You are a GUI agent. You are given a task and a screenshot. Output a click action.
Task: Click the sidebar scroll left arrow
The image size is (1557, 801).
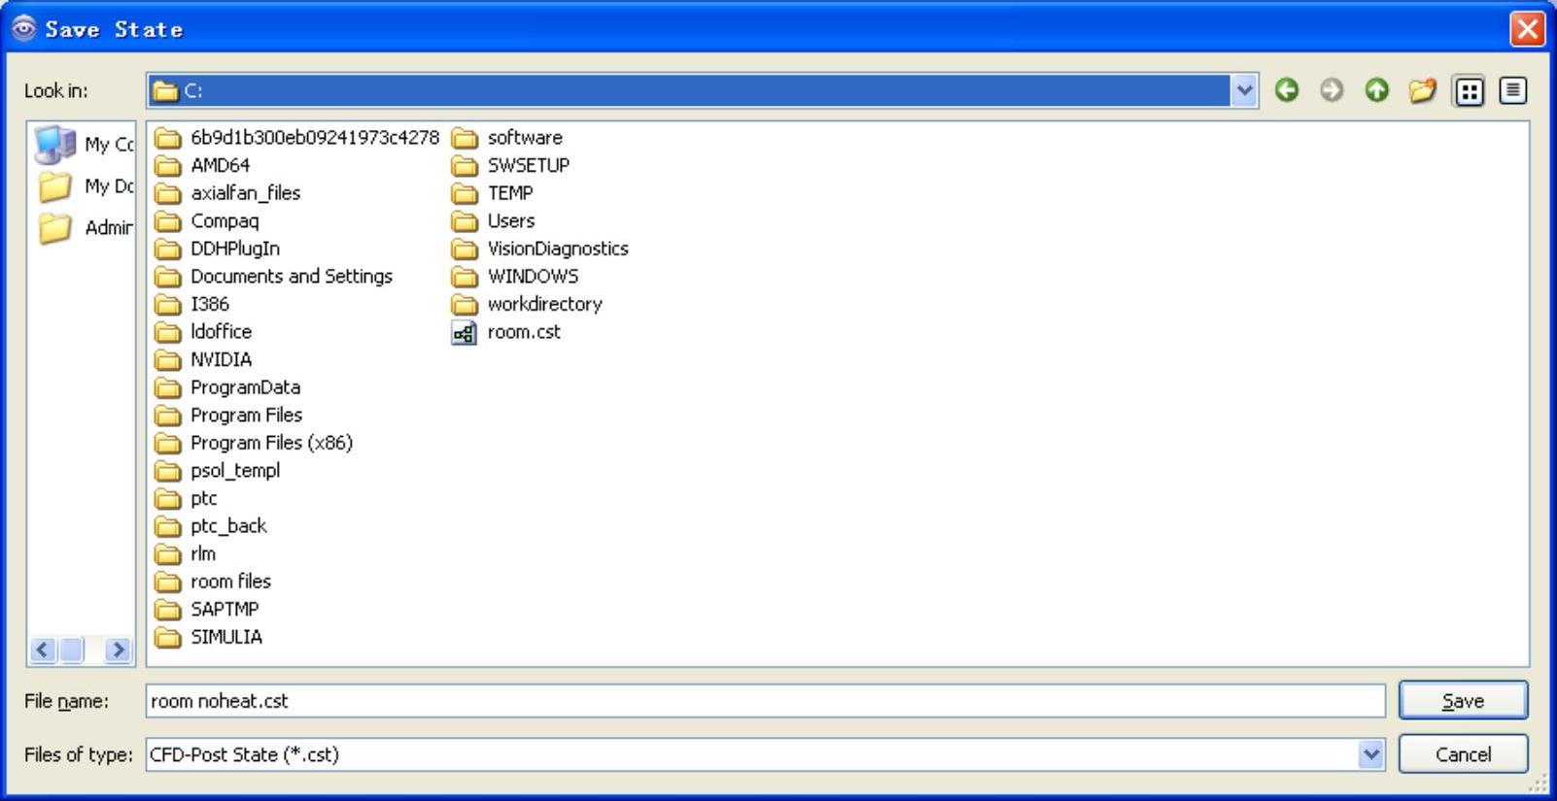(43, 650)
